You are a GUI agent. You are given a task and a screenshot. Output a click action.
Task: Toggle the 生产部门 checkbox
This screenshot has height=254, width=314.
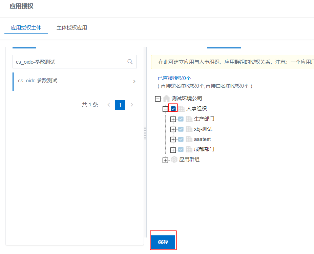click(x=181, y=119)
